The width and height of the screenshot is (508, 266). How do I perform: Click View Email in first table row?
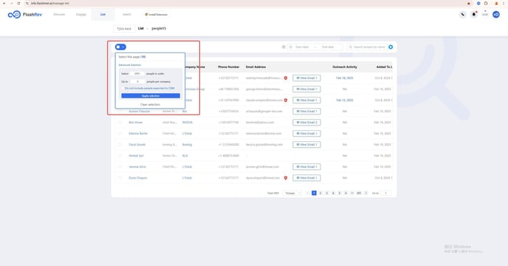pyautogui.click(x=306, y=78)
